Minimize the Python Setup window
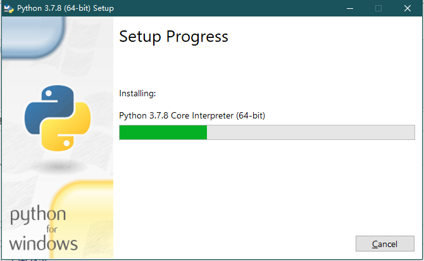 (349, 8)
